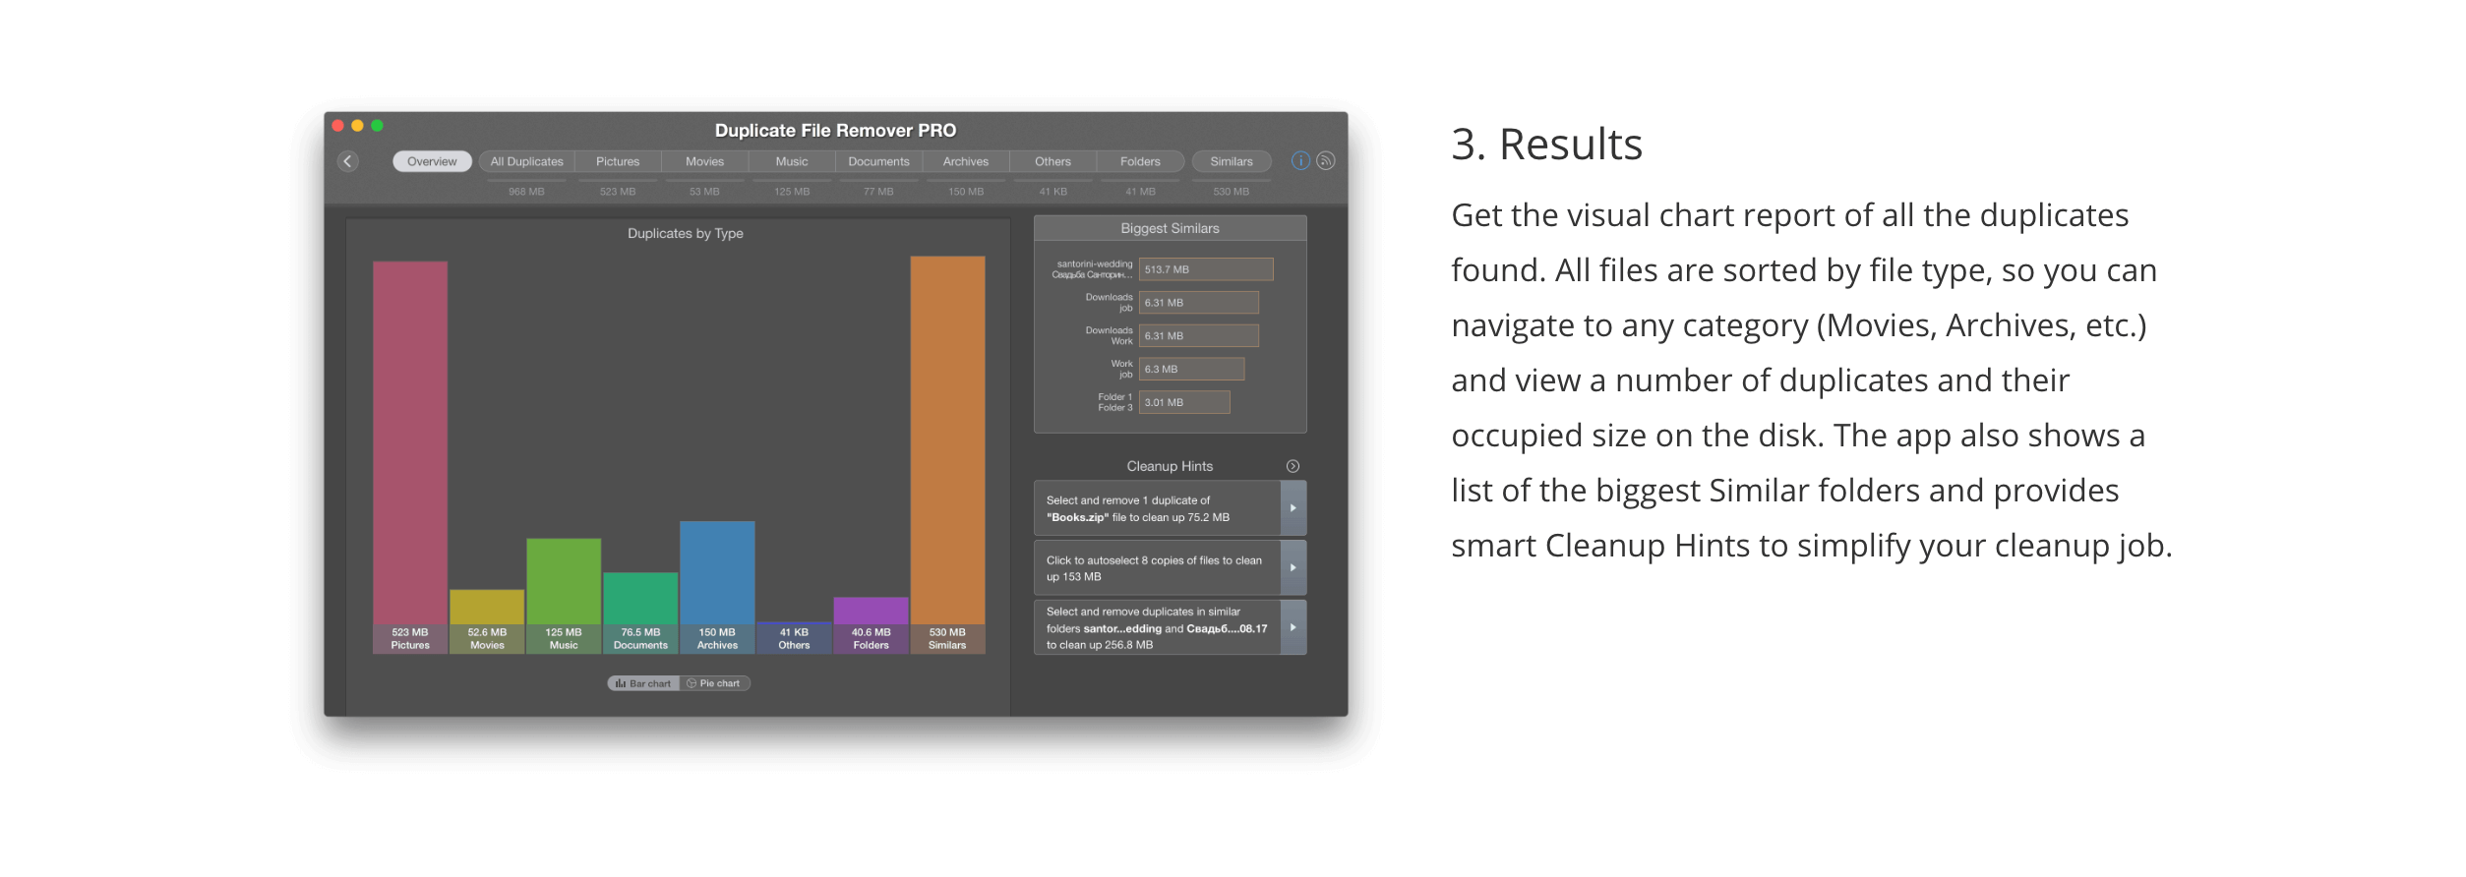The image size is (2466, 877).
Task: Click arrow beside similar folders hint
Action: [1293, 627]
